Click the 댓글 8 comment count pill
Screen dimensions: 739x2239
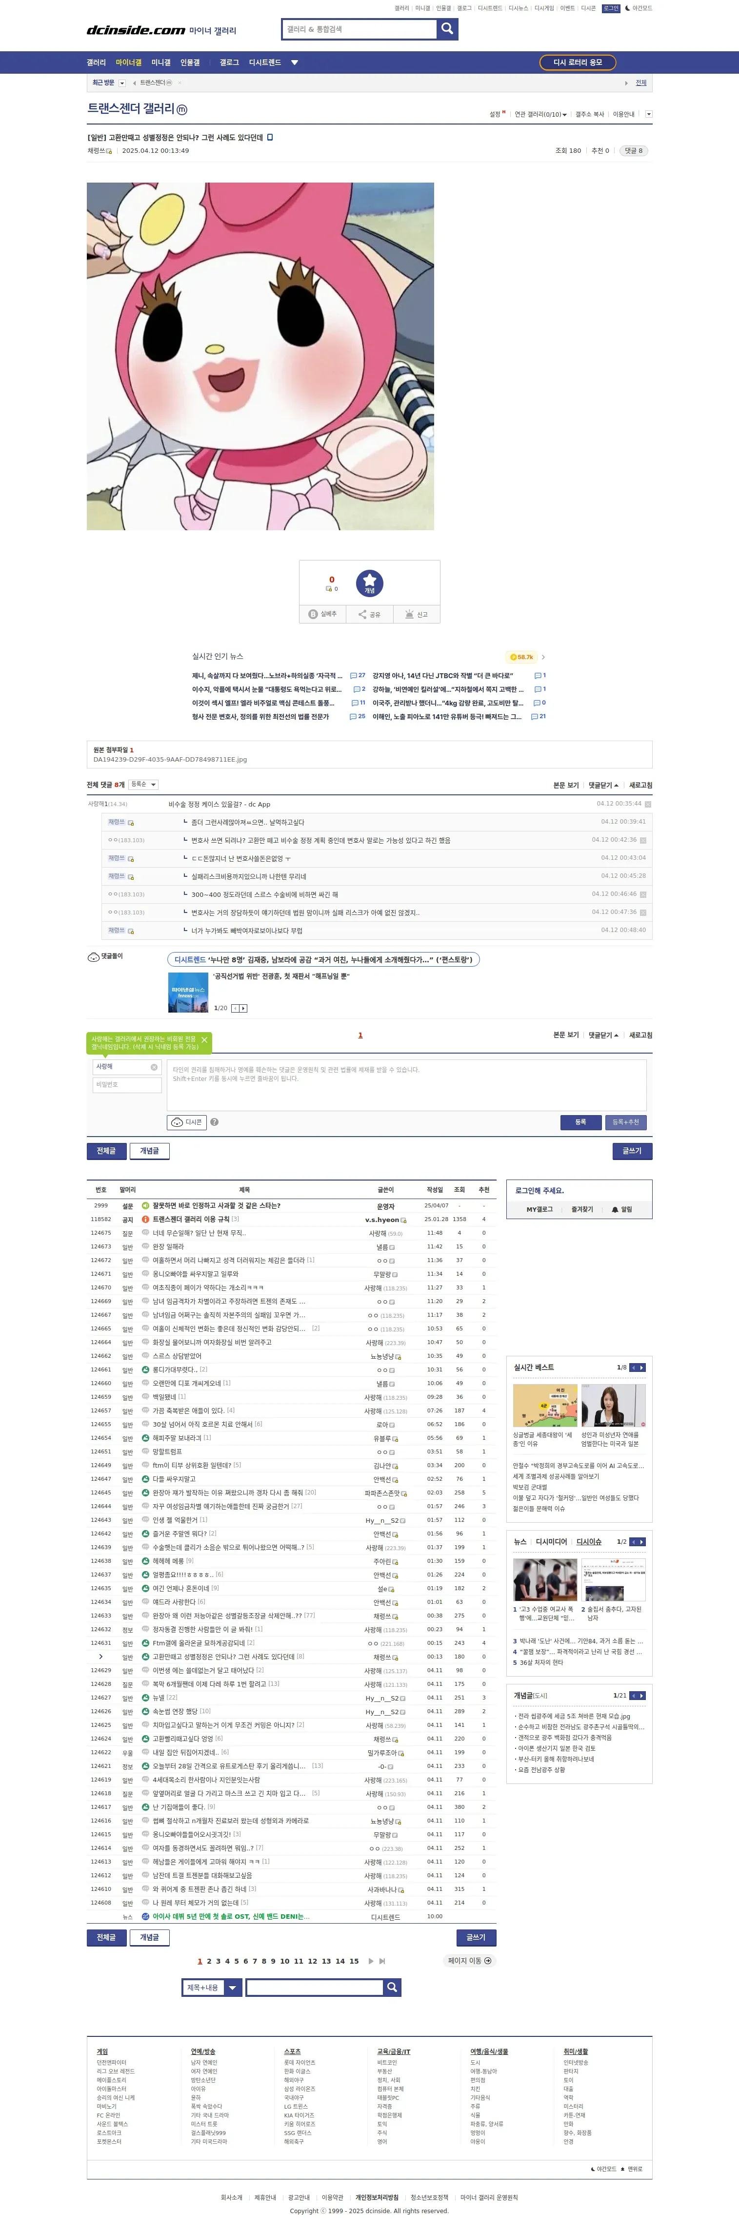tap(633, 150)
